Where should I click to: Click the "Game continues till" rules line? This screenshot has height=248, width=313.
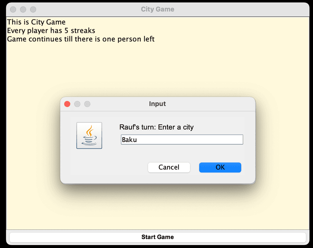point(81,39)
